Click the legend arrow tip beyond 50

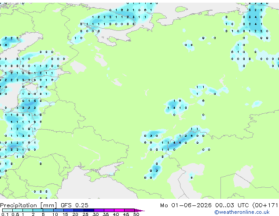[139, 210]
